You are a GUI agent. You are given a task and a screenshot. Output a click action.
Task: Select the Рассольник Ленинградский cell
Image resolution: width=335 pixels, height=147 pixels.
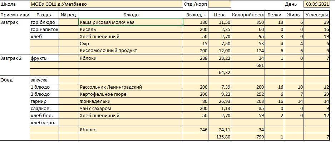pos(131,87)
